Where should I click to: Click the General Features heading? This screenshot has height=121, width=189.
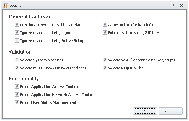pyautogui.click(x=29, y=17)
